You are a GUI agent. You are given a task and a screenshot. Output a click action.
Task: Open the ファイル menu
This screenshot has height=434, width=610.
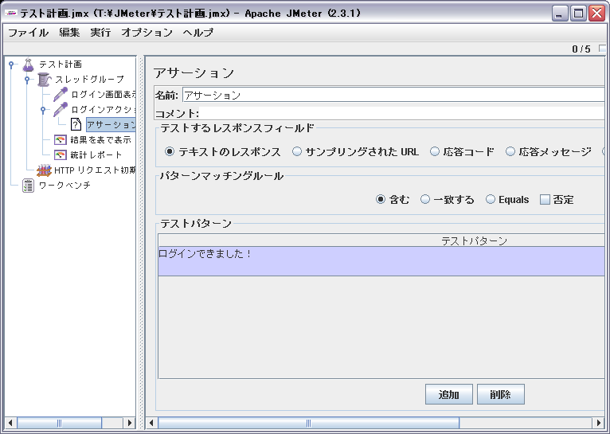click(28, 33)
